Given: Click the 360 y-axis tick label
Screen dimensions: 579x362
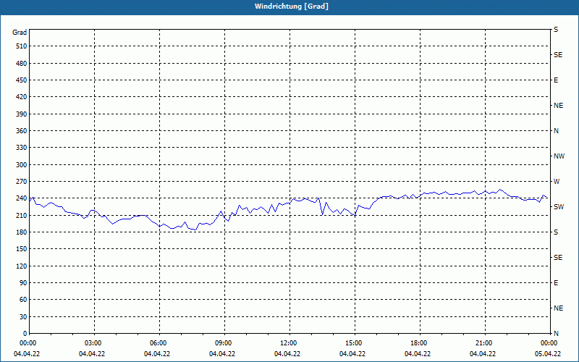Looking at the screenshot, I should [x=22, y=131].
